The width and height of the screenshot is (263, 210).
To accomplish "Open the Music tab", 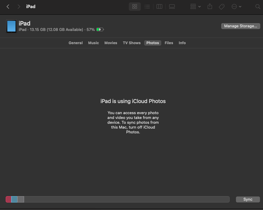I will [x=93, y=43].
